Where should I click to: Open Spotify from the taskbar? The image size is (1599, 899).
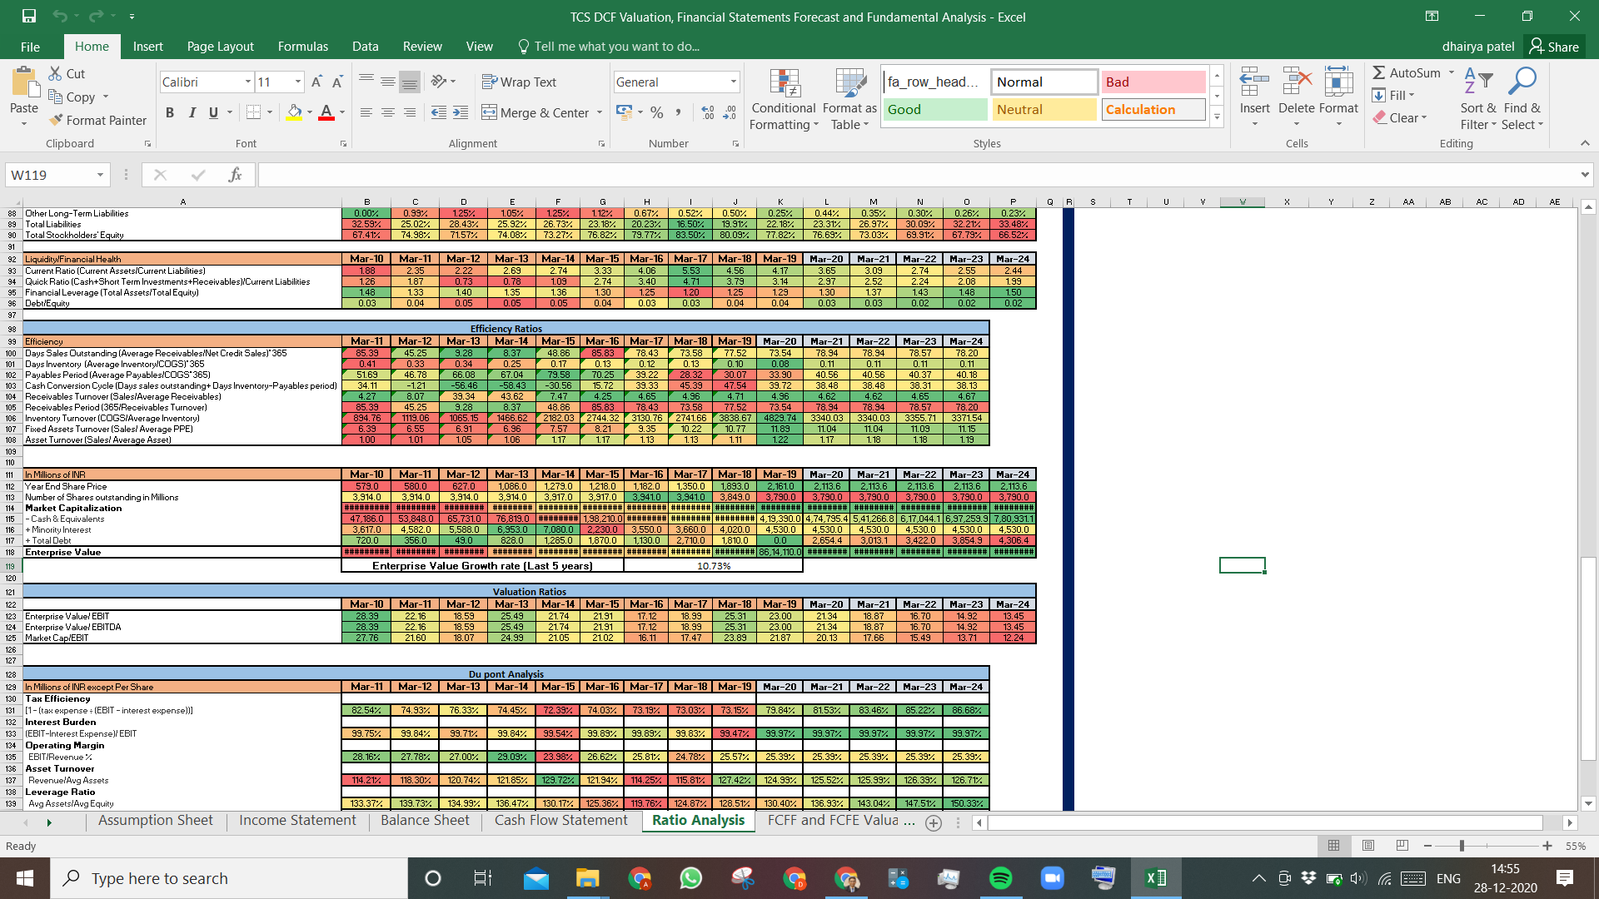pyautogui.click(x=1000, y=878)
